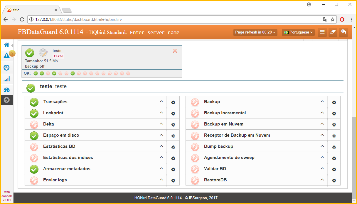Click the teste: teste database heading

[x=53, y=86]
